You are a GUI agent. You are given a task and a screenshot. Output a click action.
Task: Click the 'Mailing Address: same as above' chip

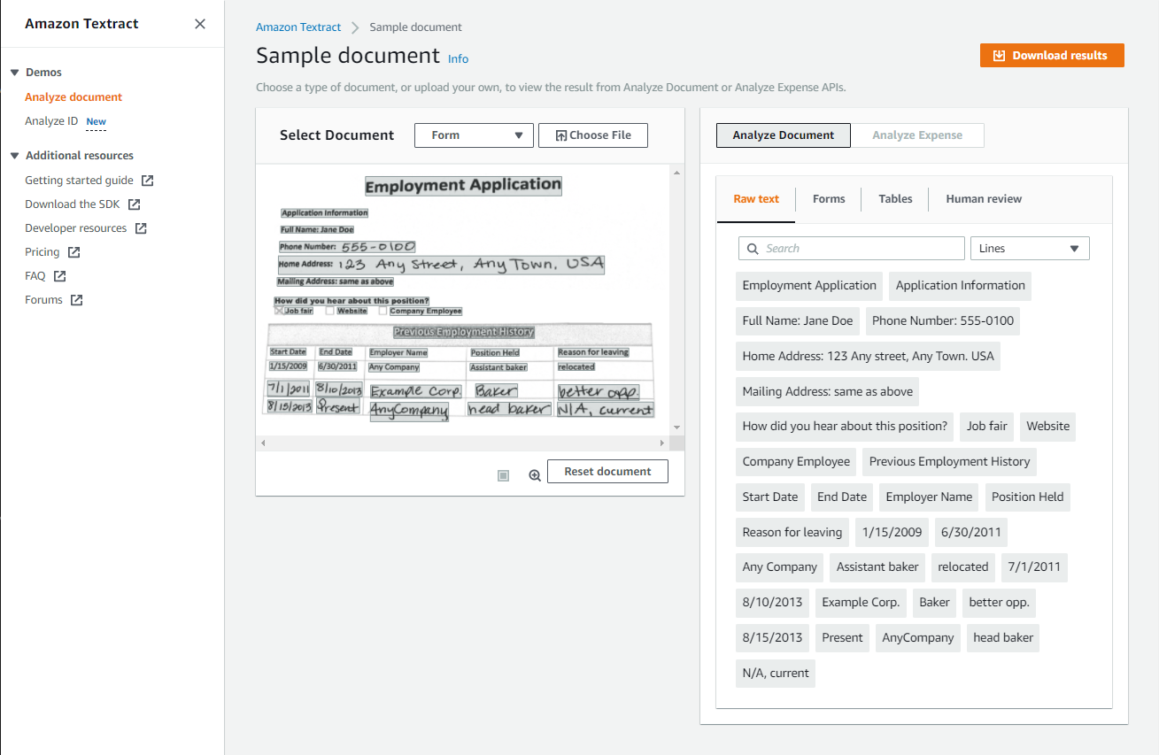click(x=828, y=392)
